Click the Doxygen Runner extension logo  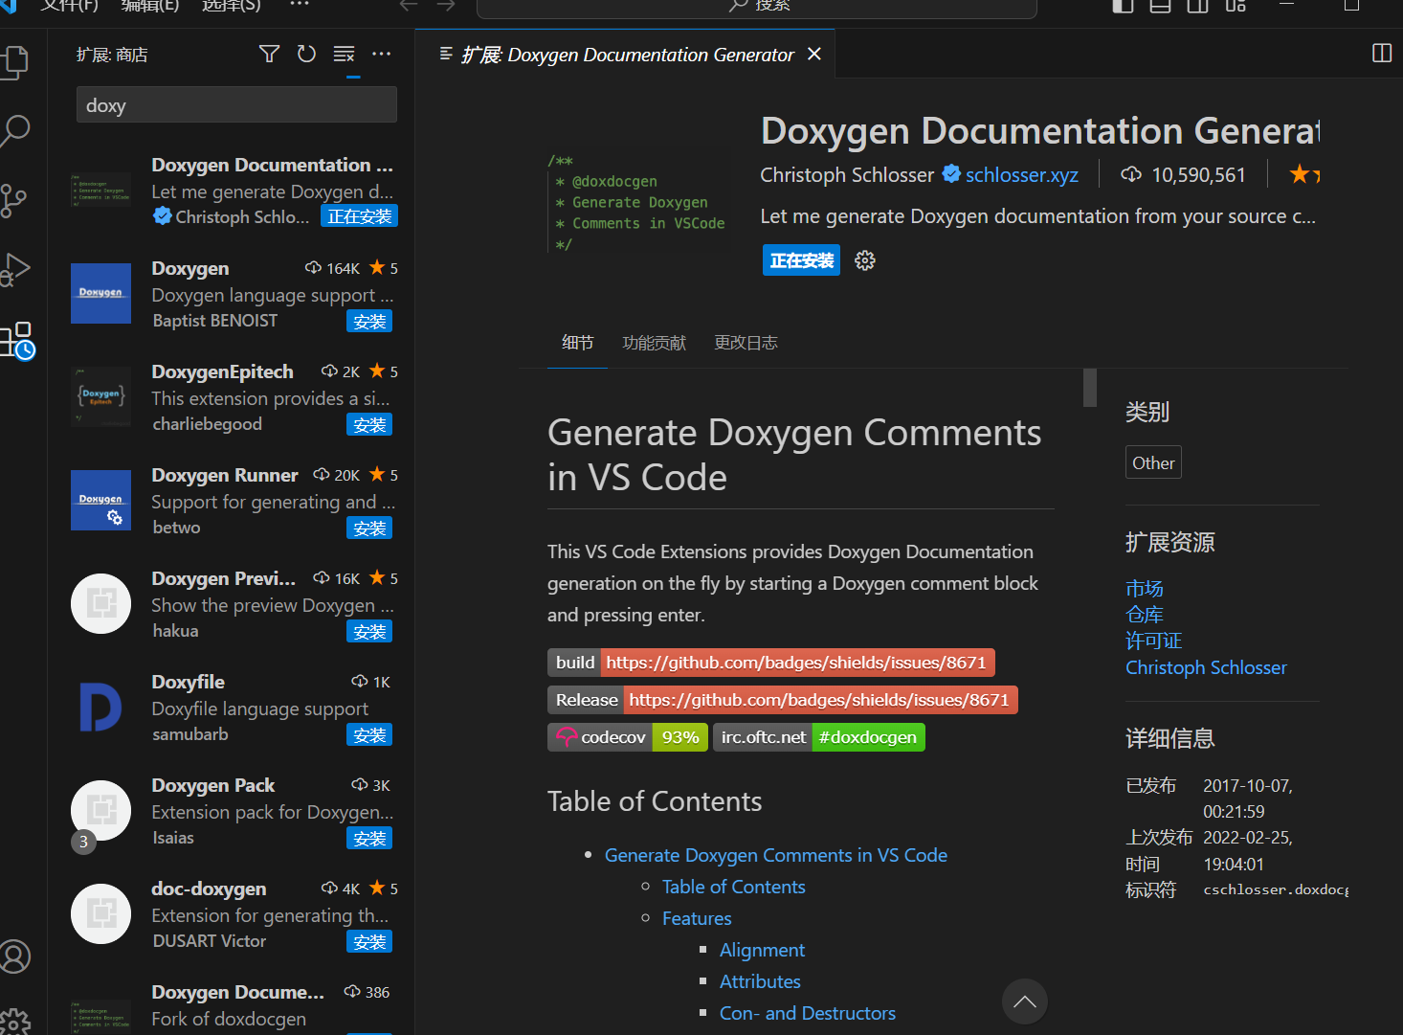point(100,500)
